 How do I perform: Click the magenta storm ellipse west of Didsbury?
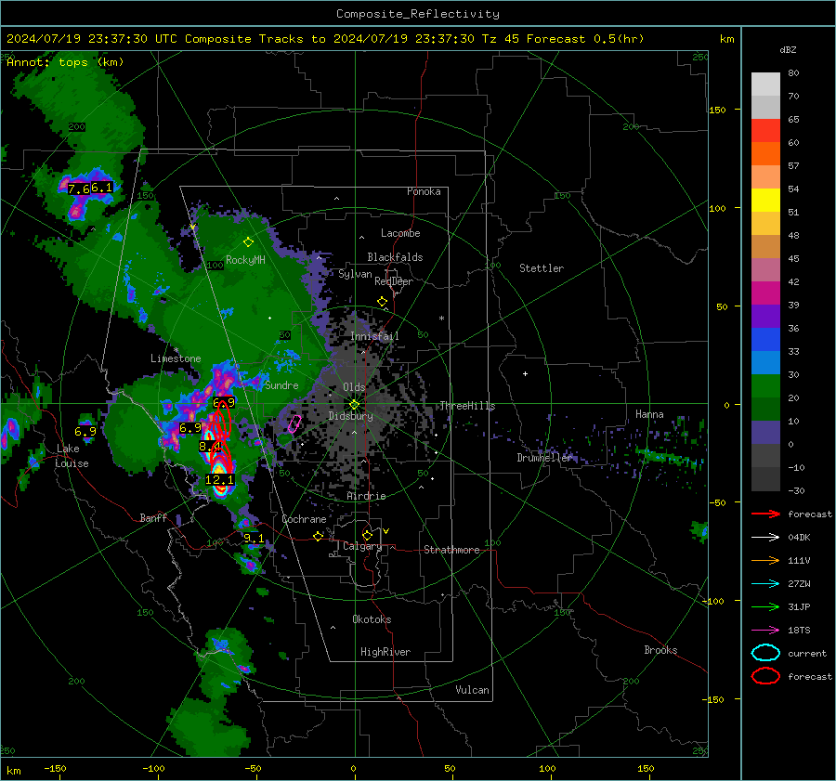tap(294, 424)
